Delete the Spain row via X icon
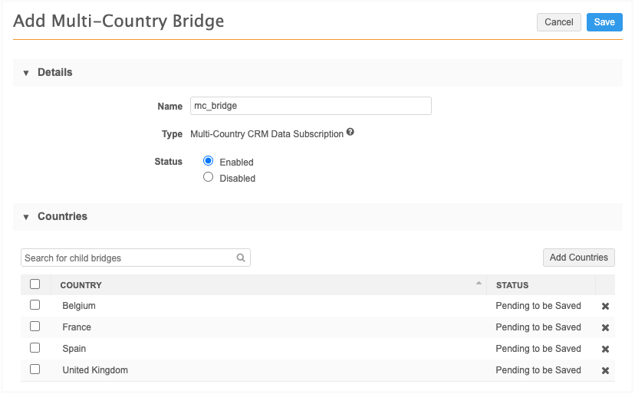Viewport: 635px width, 394px height. point(605,350)
